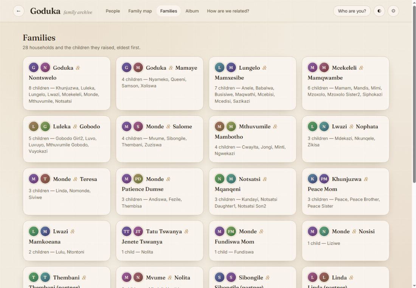The height and width of the screenshot is (288, 416).
Task: Click the JT avatar for Jenete Tswanya
Action: tap(138, 231)
